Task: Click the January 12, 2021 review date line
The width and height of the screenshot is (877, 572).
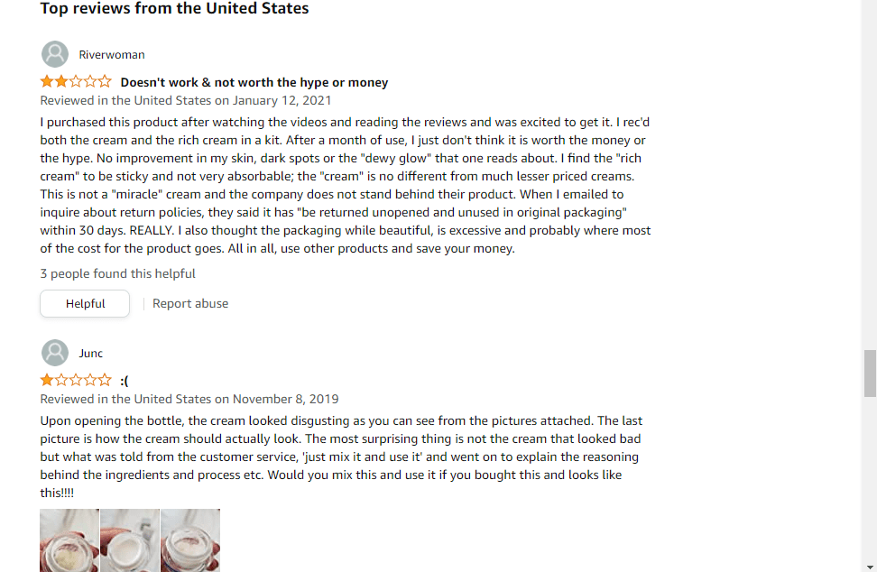Action: pos(186,101)
